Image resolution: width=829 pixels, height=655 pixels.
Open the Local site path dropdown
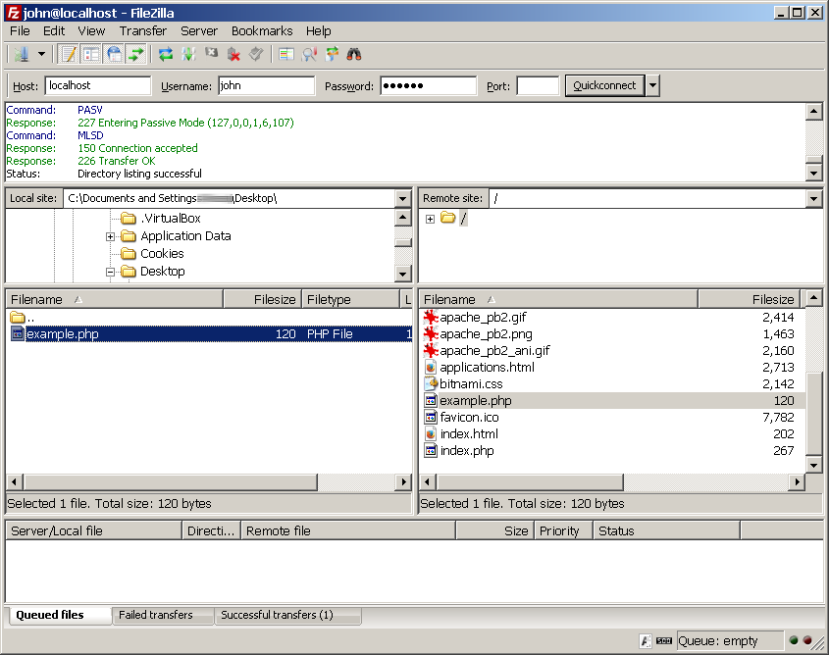[402, 199]
